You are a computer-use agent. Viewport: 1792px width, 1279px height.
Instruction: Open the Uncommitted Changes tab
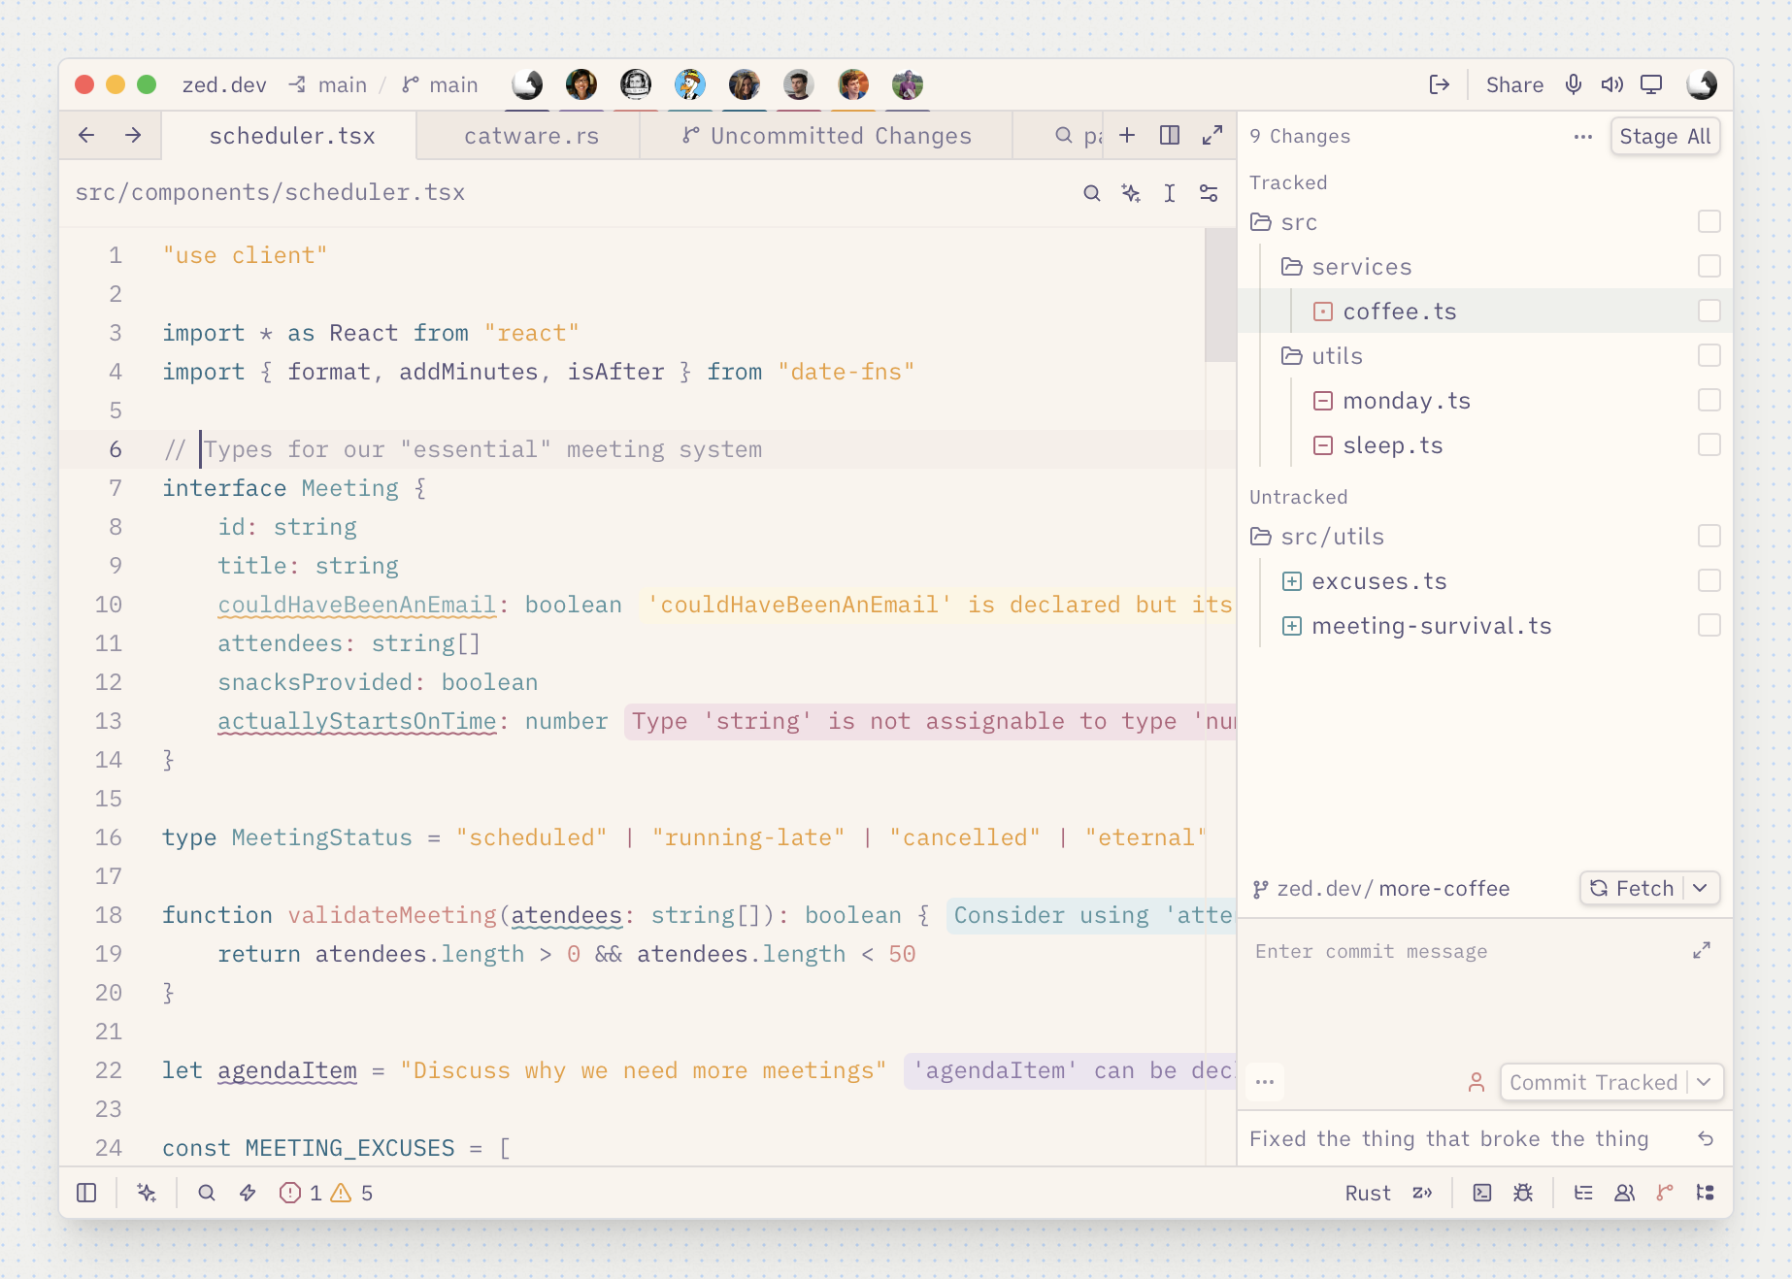(x=827, y=136)
